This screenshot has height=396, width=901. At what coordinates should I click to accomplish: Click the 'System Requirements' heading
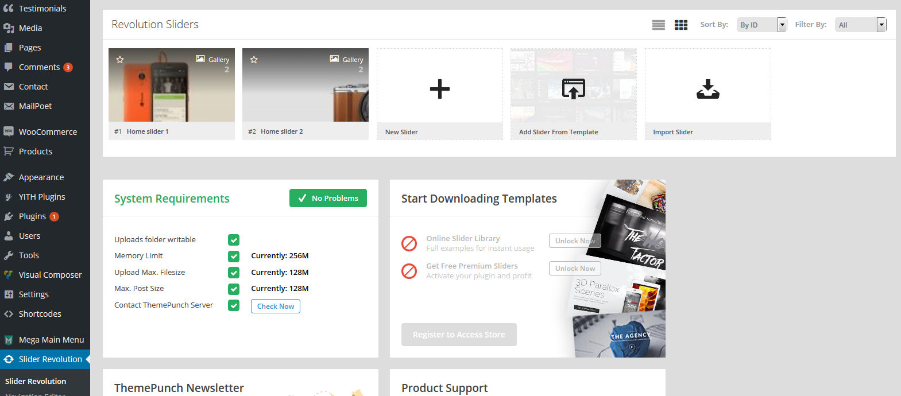point(172,199)
